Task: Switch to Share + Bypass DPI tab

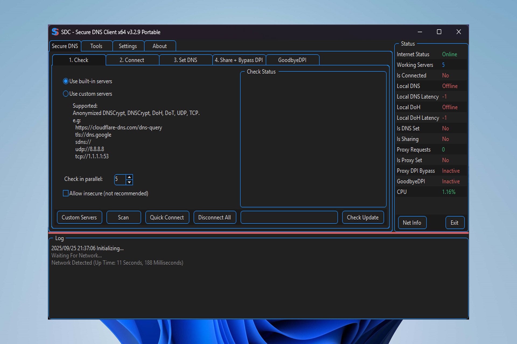Action: (x=239, y=60)
